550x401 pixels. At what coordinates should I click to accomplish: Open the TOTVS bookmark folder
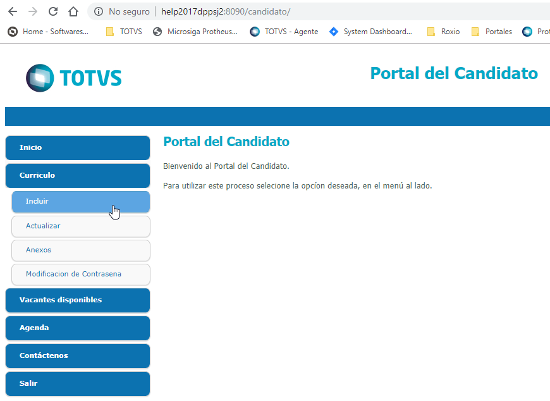(124, 32)
